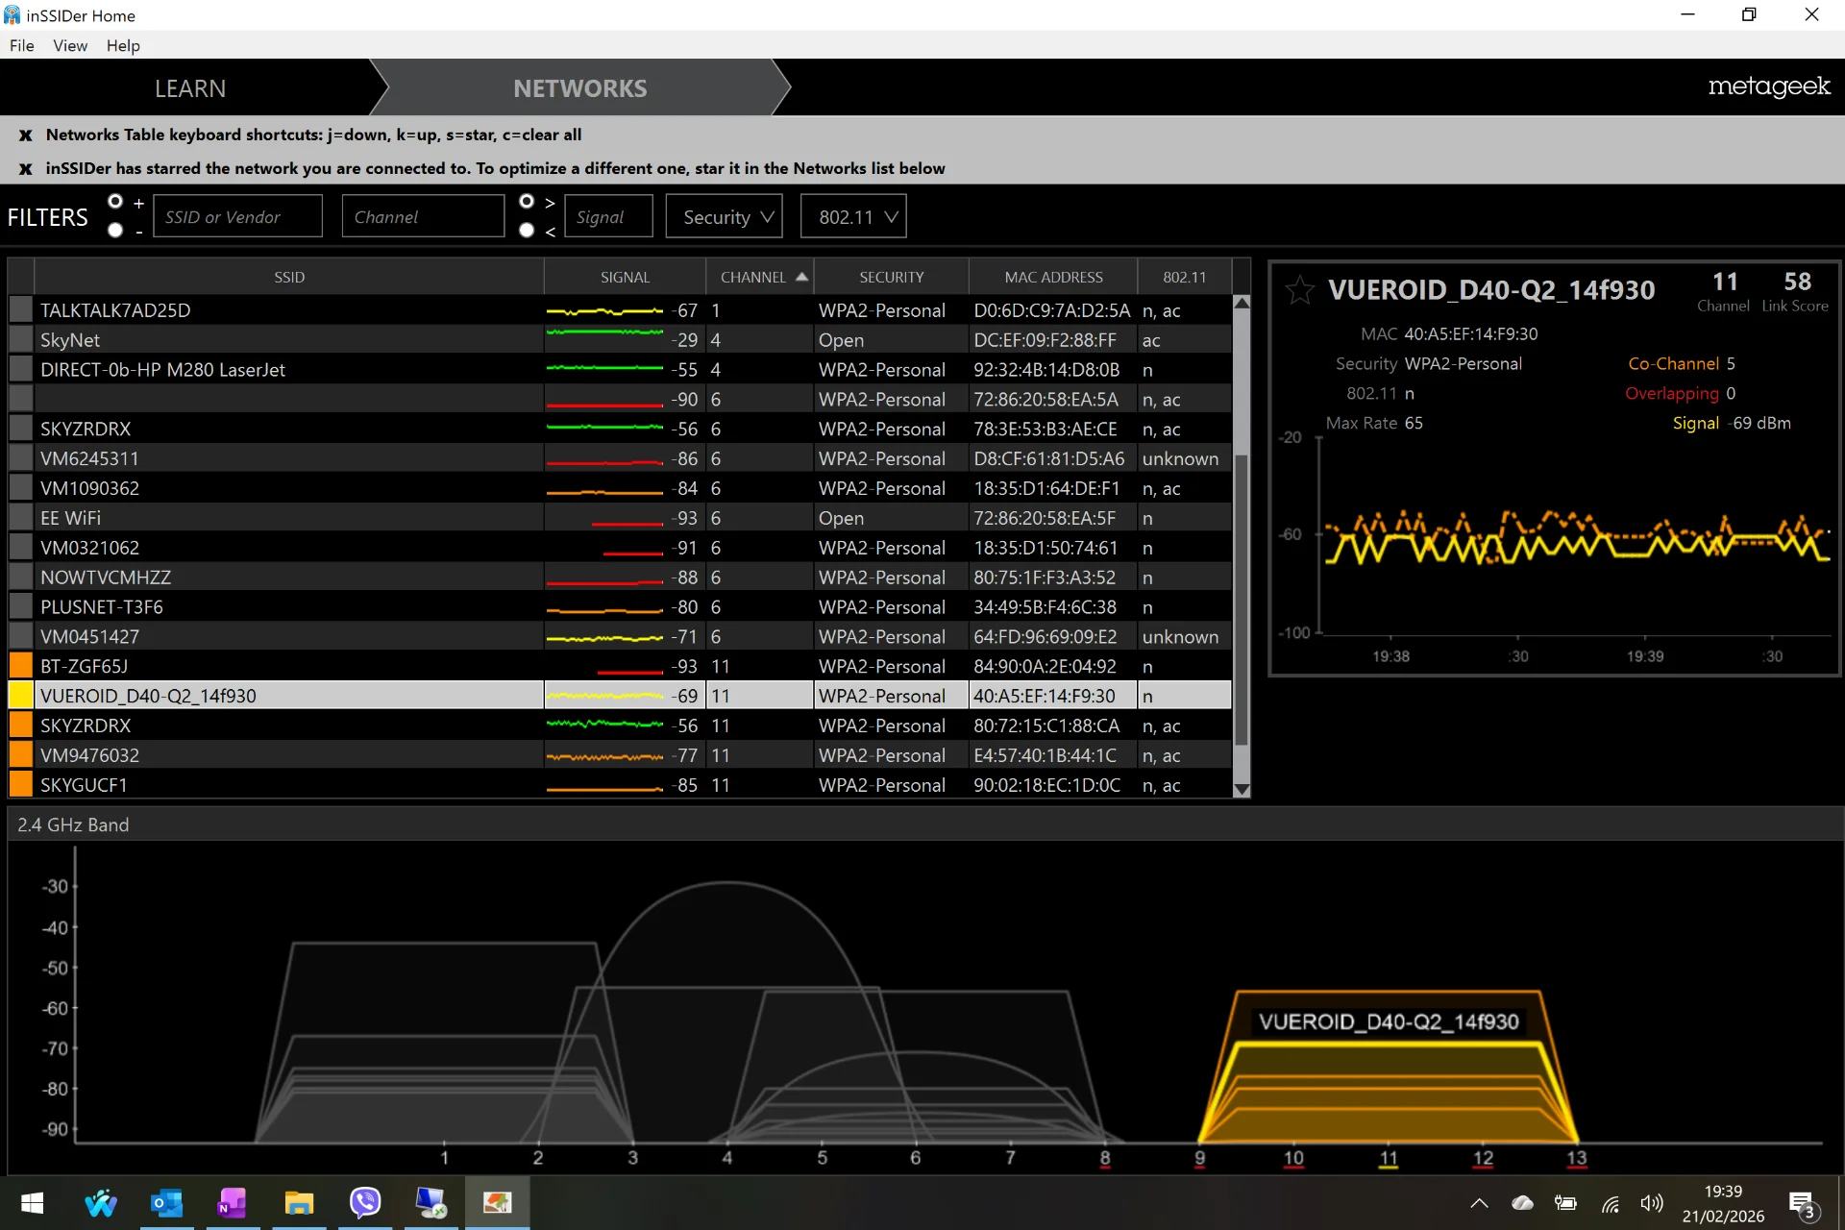Open the Help menu

123,45
